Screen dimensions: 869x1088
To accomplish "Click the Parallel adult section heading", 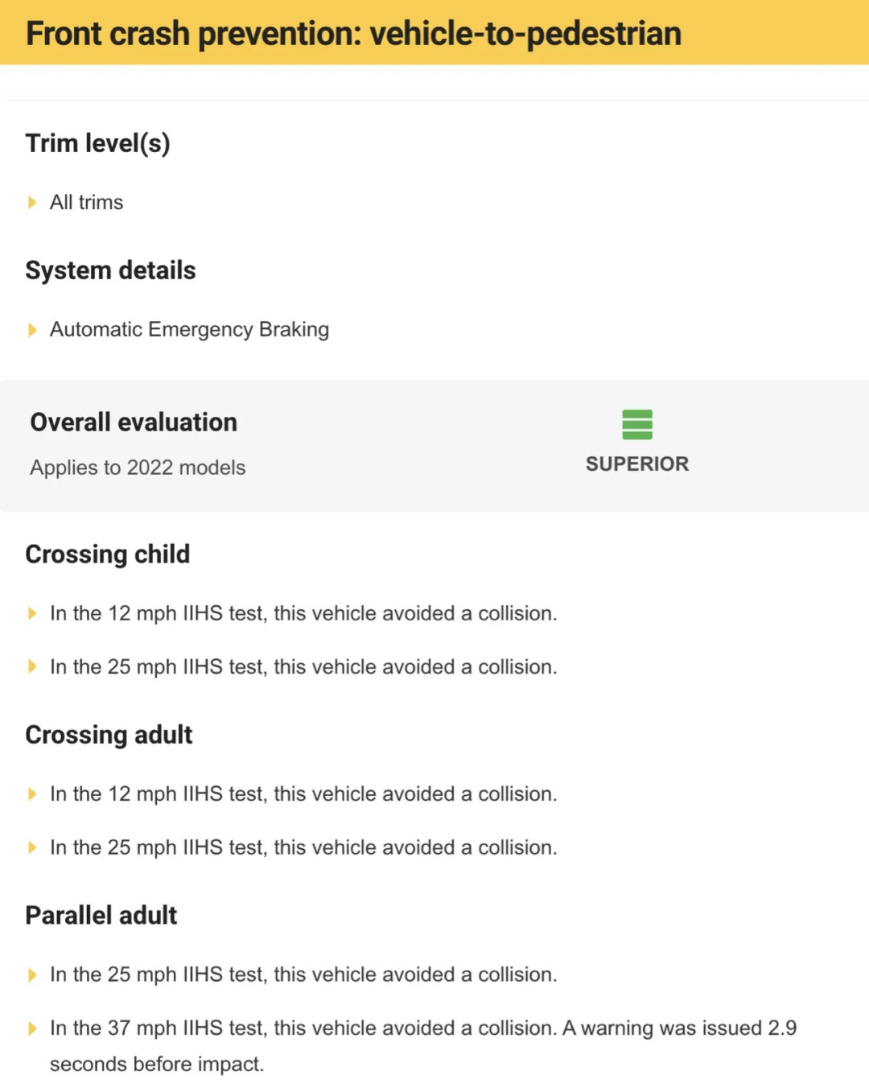I will pyautogui.click(x=101, y=915).
